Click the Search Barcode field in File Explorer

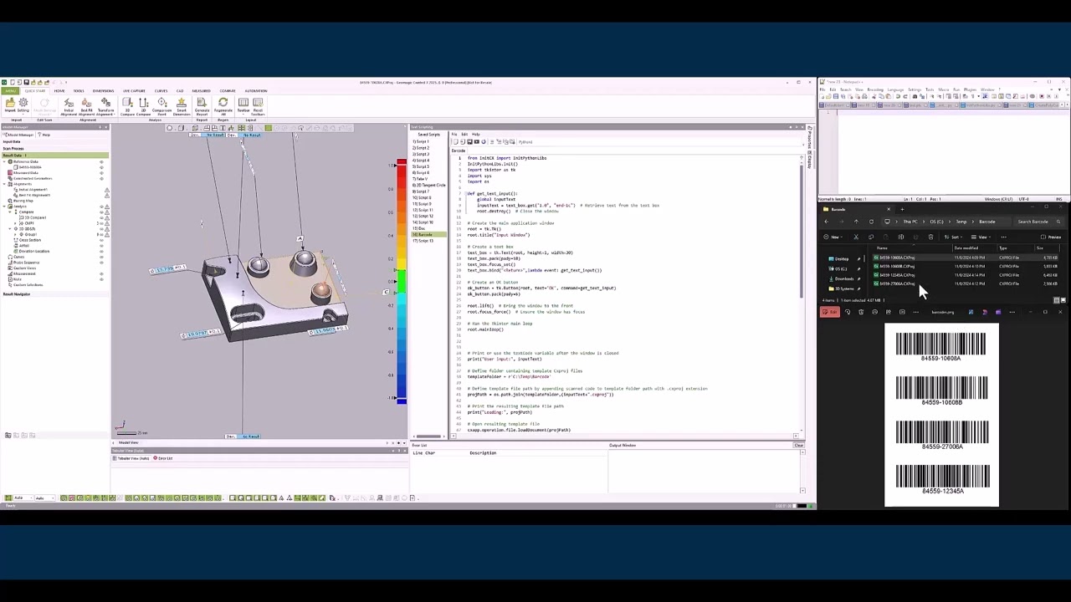pos(1038,222)
